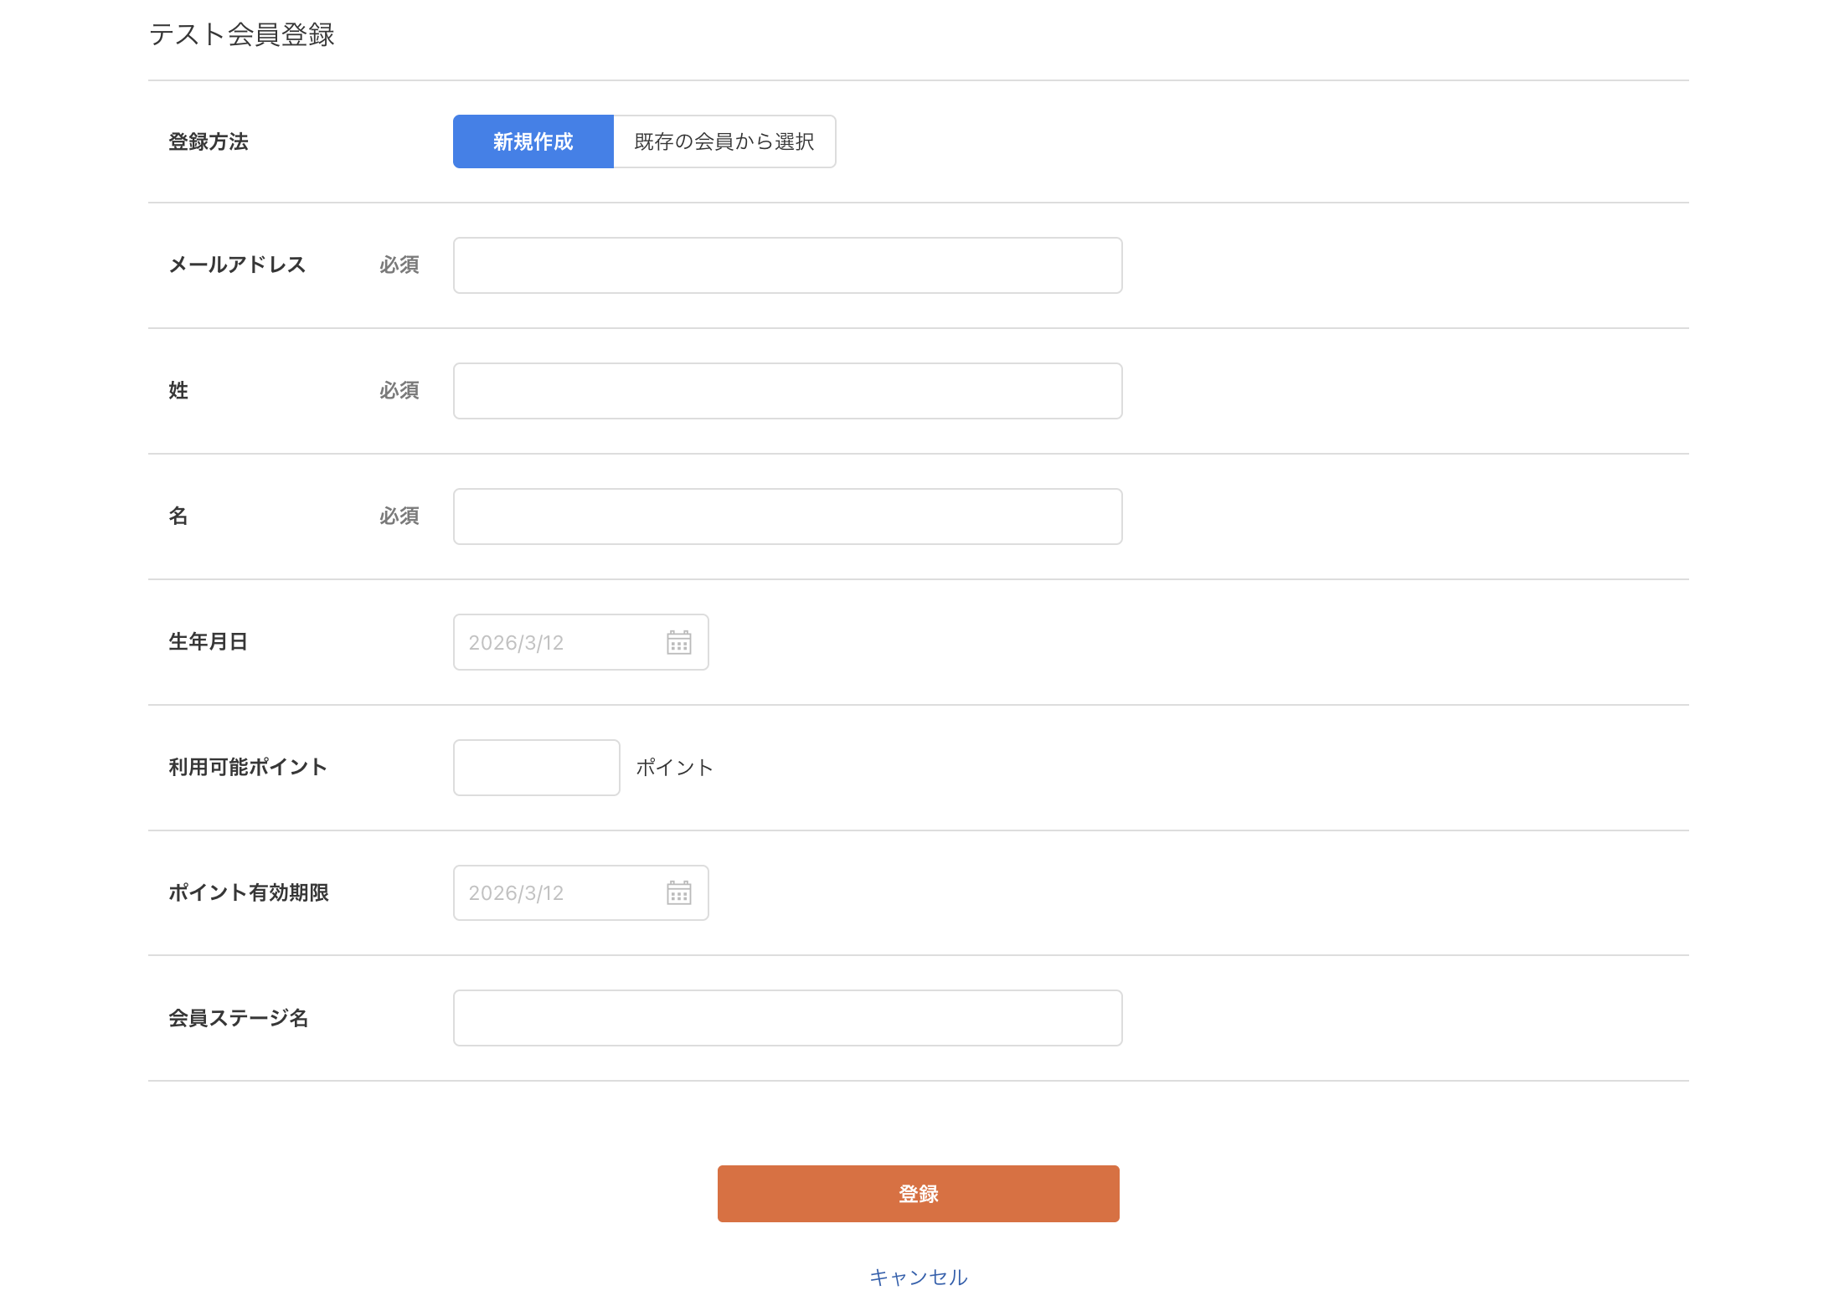Click the 登録方法 label
Image resolution: width=1834 pixels, height=1311 pixels.
(208, 142)
